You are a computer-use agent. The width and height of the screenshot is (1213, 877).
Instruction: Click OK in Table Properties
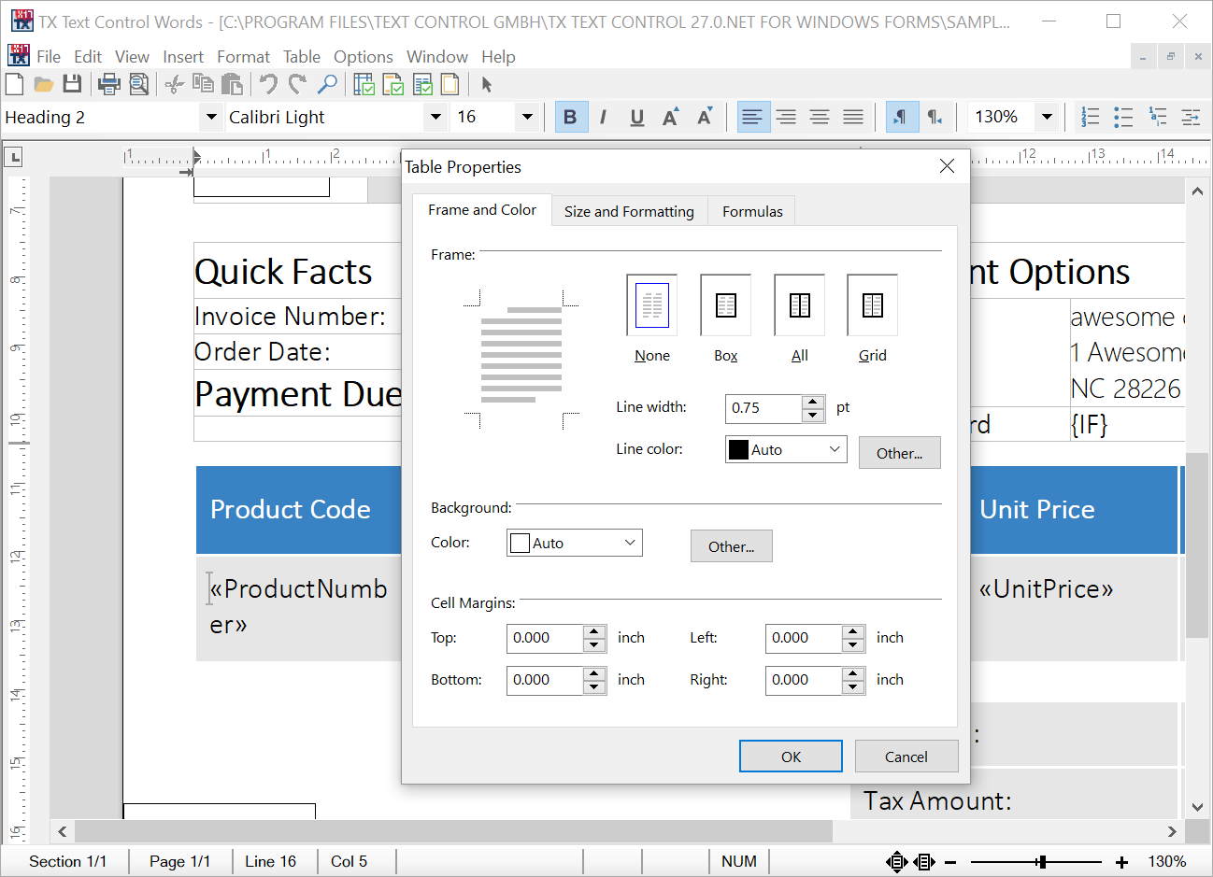(791, 756)
